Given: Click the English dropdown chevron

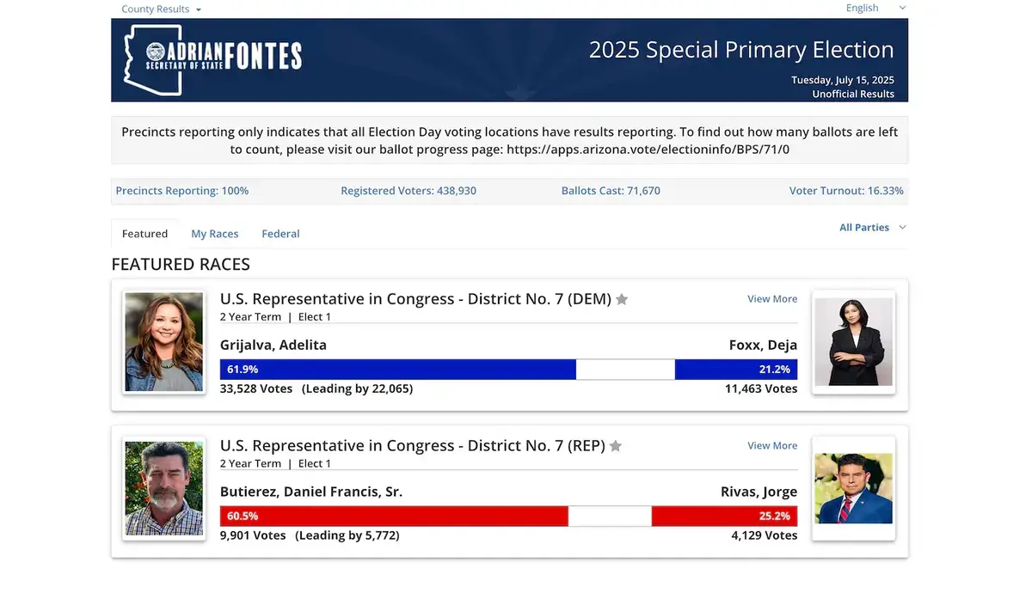Looking at the screenshot, I should click(901, 8).
